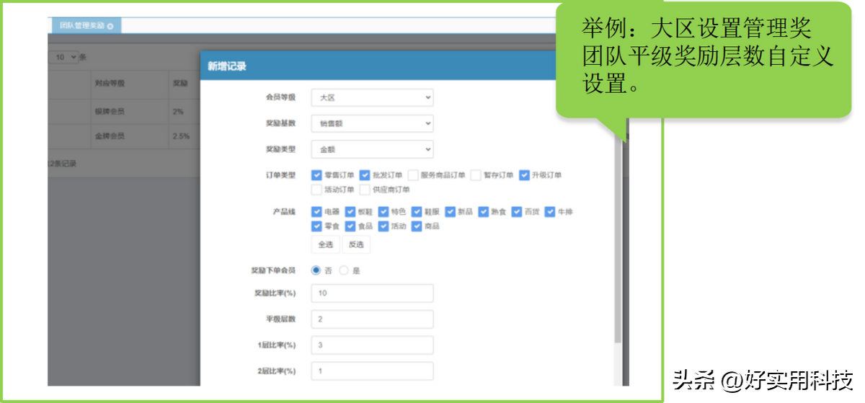The width and height of the screenshot is (865, 403).
Task: Check the 暂存订单 checkbox
Action: tap(476, 174)
